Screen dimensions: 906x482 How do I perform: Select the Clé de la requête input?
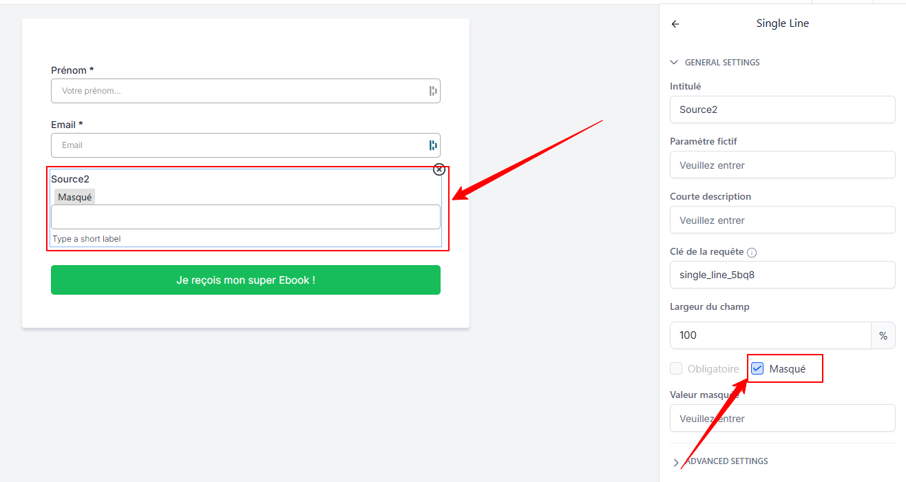point(782,275)
